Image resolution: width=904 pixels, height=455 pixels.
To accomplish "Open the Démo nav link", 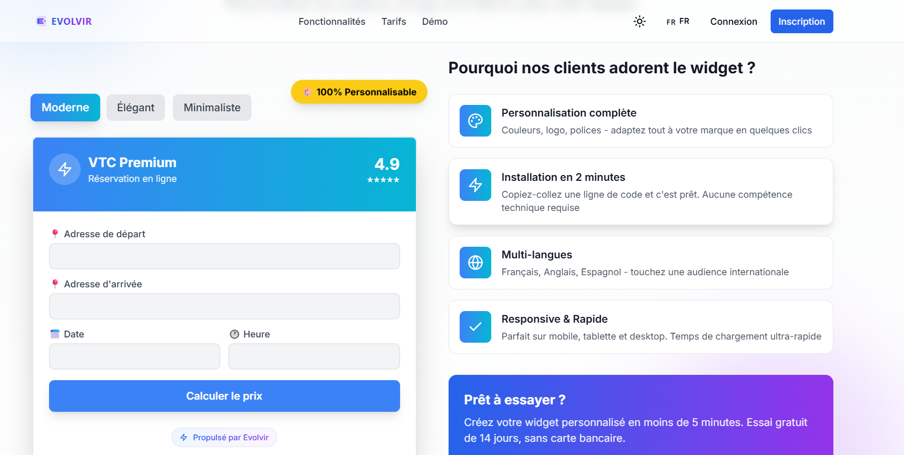I will pyautogui.click(x=435, y=22).
